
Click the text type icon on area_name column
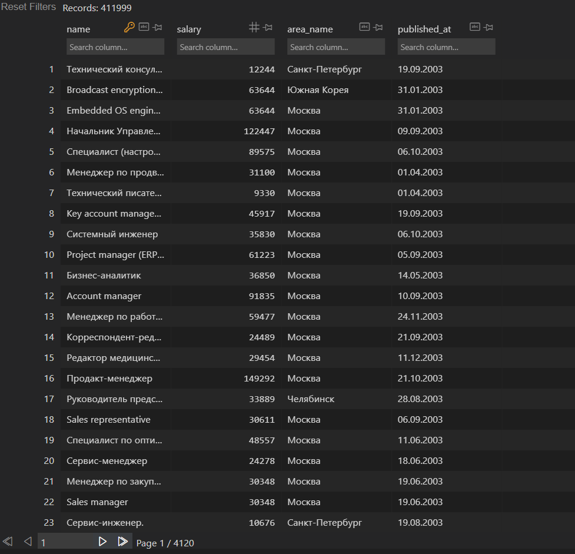364,26
